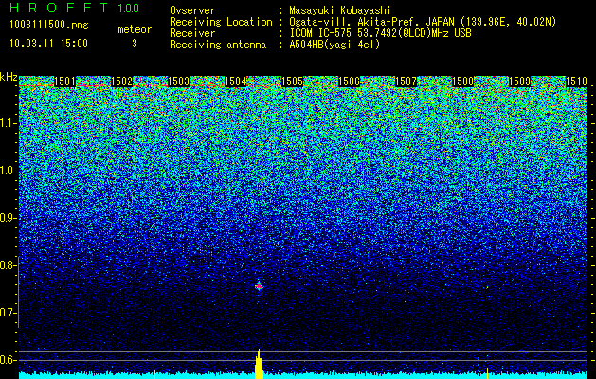Click the kHz unit label
This screenshot has height=379, width=596.
pyautogui.click(x=9, y=77)
